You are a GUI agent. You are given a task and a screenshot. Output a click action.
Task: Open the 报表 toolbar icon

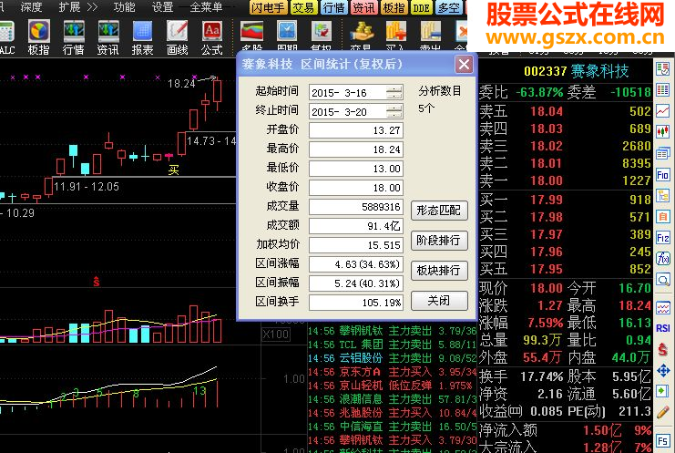142,37
